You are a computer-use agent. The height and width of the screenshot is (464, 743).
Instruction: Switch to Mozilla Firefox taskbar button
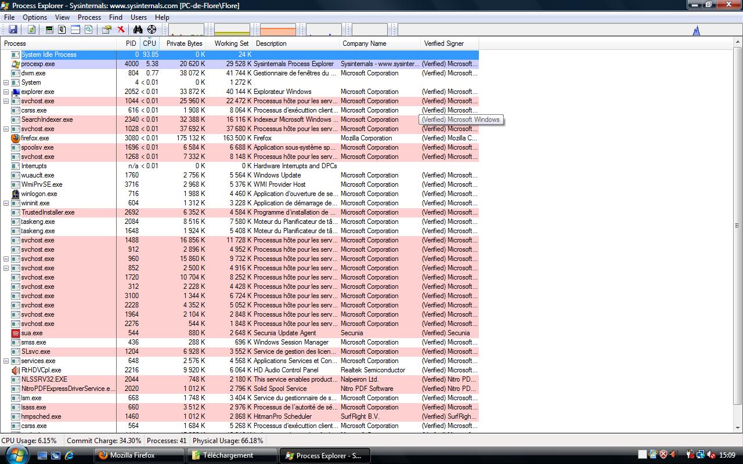coord(139,455)
